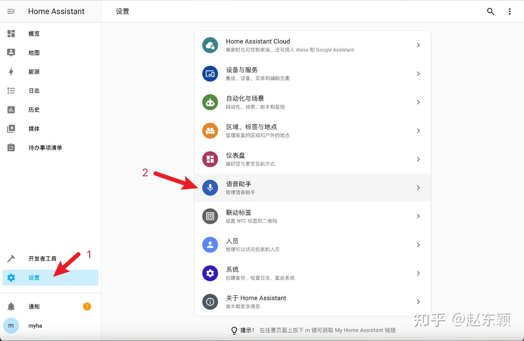Click the 能源 lightning bolt icon
524x341 pixels.
click(11, 72)
